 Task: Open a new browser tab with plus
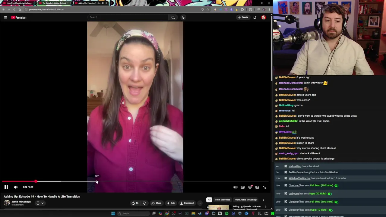[112, 3]
